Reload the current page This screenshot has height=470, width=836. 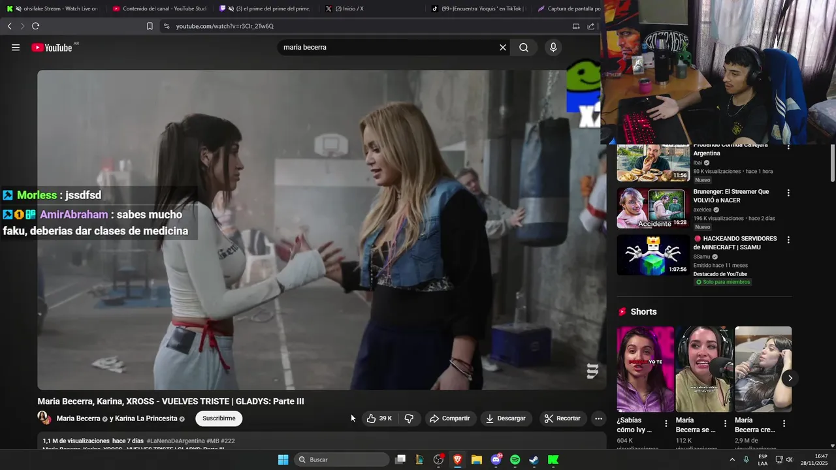(35, 26)
